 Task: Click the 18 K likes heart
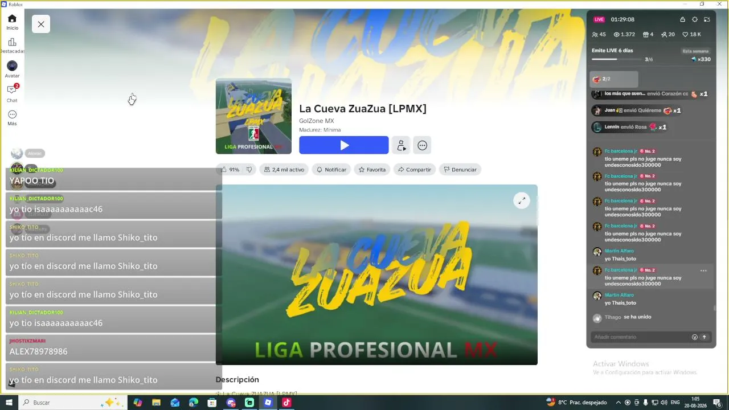[692, 35]
